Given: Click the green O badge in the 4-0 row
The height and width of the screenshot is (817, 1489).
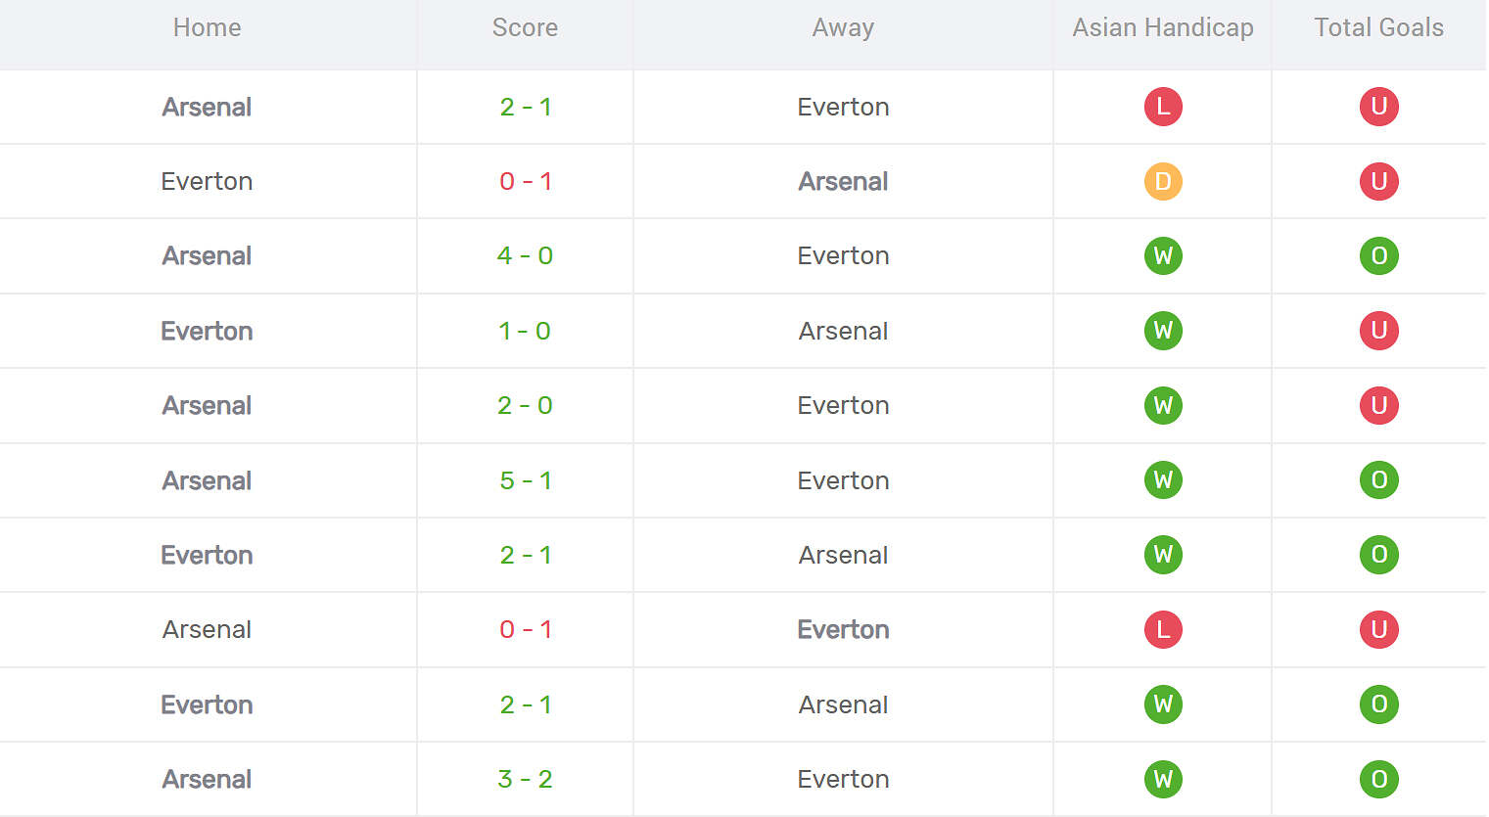Looking at the screenshot, I should pos(1378,256).
